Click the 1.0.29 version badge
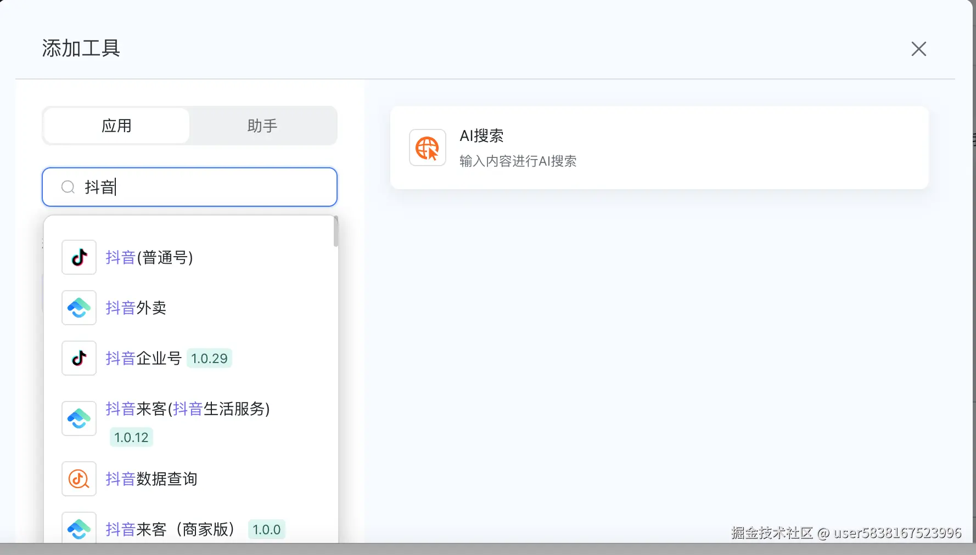The height and width of the screenshot is (555, 976). [209, 359]
